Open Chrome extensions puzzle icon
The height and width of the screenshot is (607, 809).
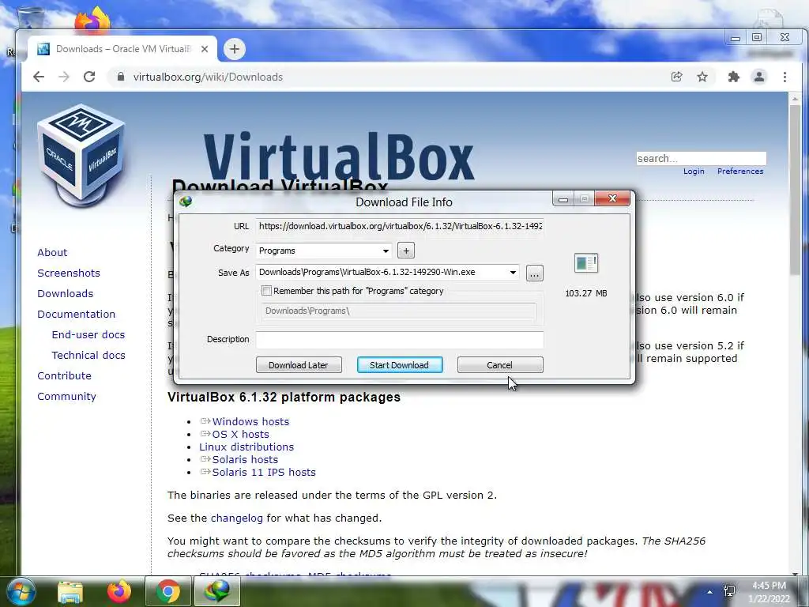733,77
